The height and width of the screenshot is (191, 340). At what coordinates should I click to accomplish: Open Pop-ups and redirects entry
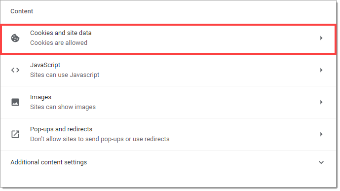tap(168, 134)
